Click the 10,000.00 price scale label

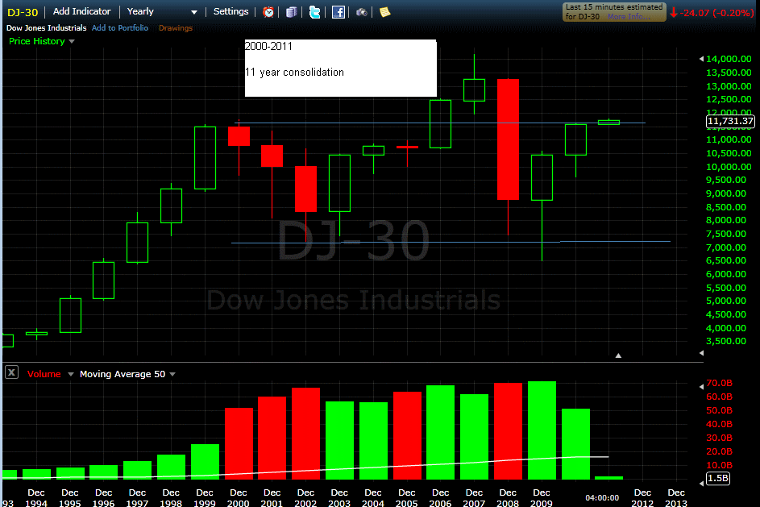[x=729, y=167]
